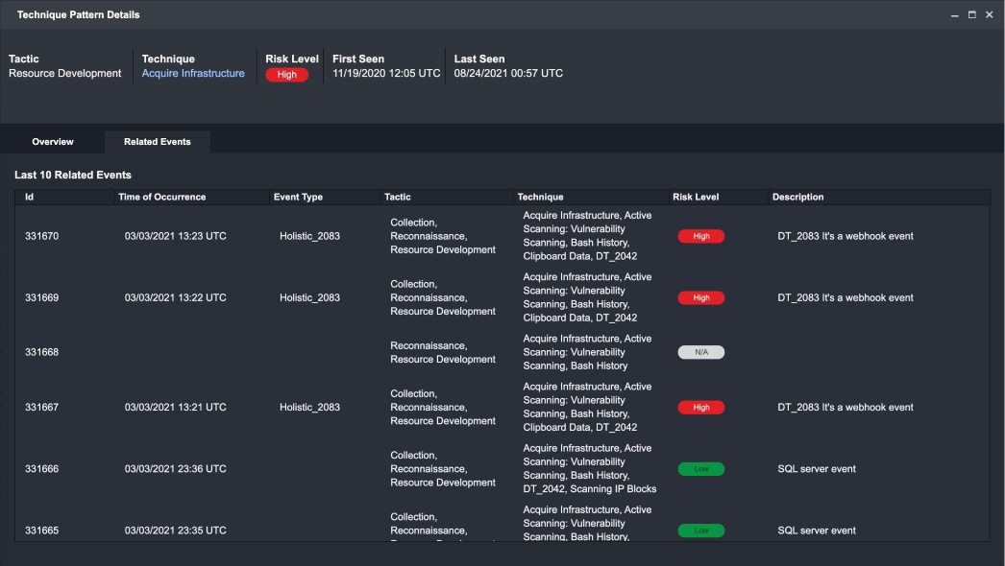Switch to the Overview tab
1005x566 pixels.
click(x=53, y=142)
